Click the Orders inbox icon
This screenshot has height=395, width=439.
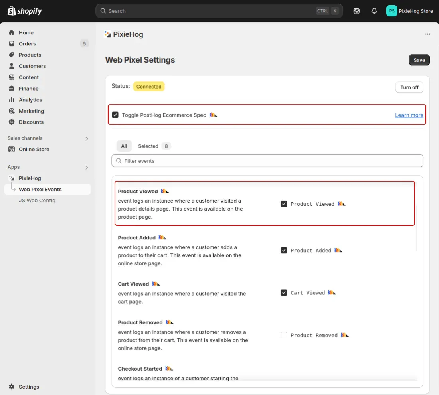(x=12, y=43)
